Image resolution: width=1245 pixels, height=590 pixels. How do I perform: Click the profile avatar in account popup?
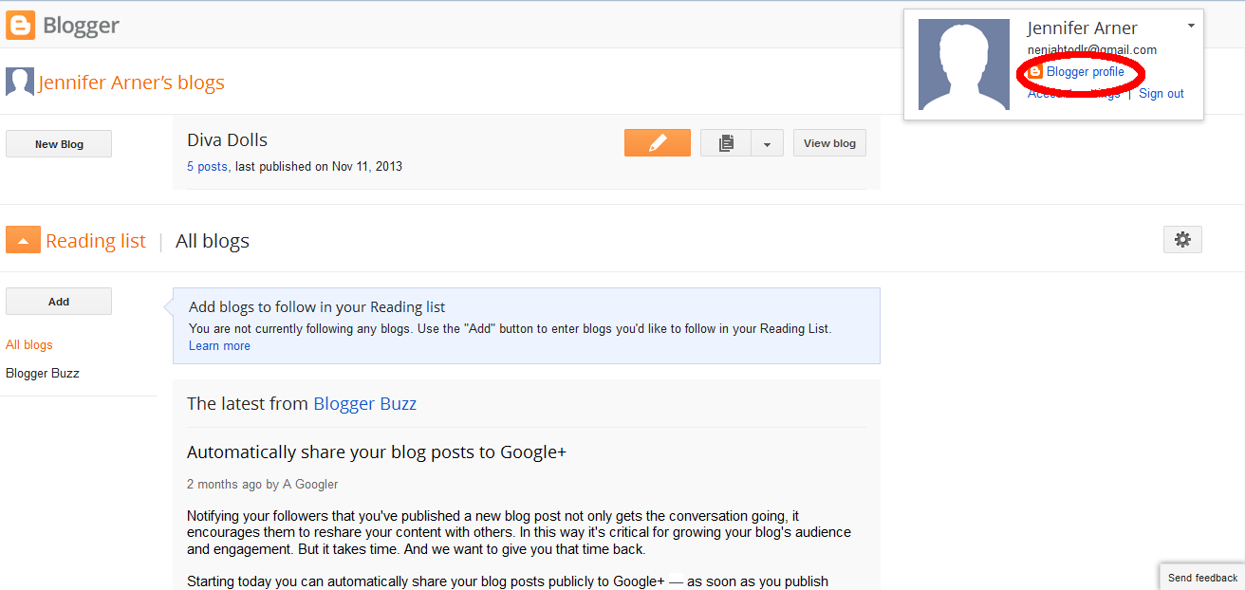(964, 65)
